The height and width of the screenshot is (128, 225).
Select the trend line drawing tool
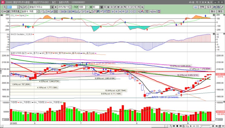click(x=41, y=11)
